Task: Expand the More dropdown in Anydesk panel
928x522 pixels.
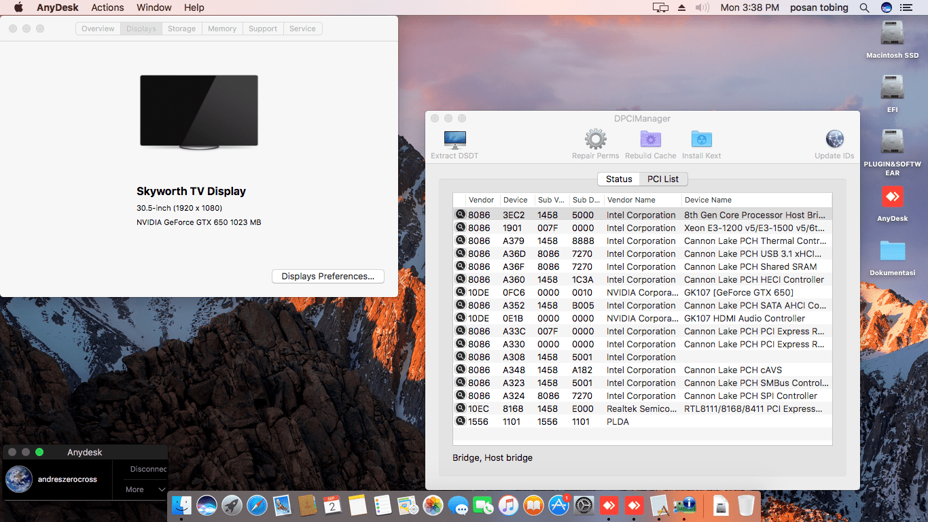Action: tap(145, 489)
